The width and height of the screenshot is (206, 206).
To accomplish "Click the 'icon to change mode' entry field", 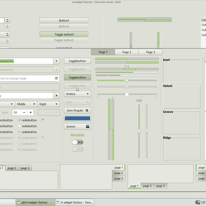I will [x=30, y=78].
